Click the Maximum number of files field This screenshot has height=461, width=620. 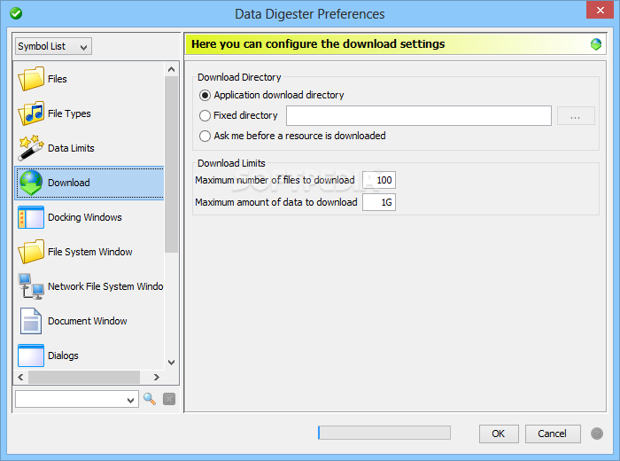tap(379, 180)
